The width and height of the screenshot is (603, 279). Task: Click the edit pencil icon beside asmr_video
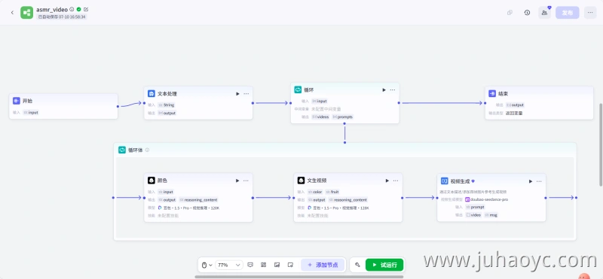pyautogui.click(x=86, y=9)
